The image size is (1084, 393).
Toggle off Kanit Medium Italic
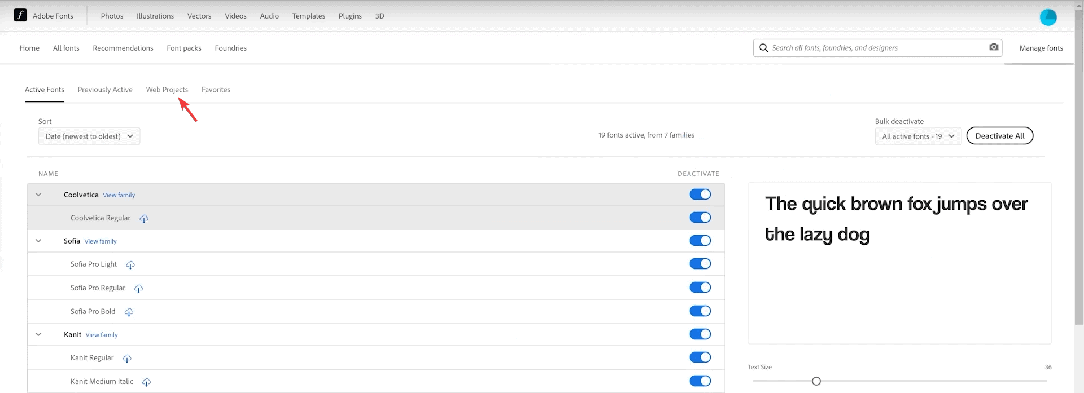click(700, 381)
